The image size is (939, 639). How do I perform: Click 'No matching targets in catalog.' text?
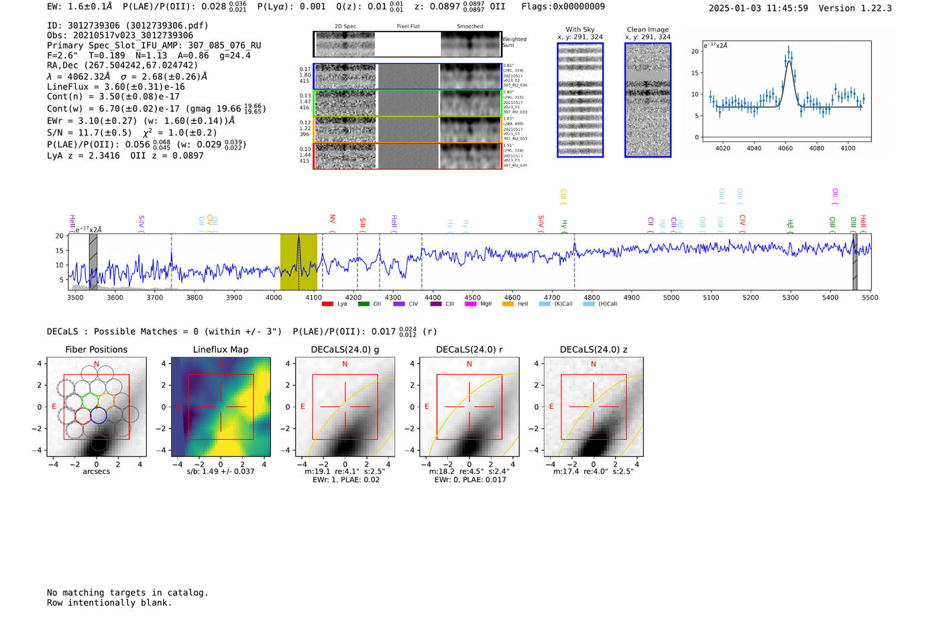click(127, 593)
